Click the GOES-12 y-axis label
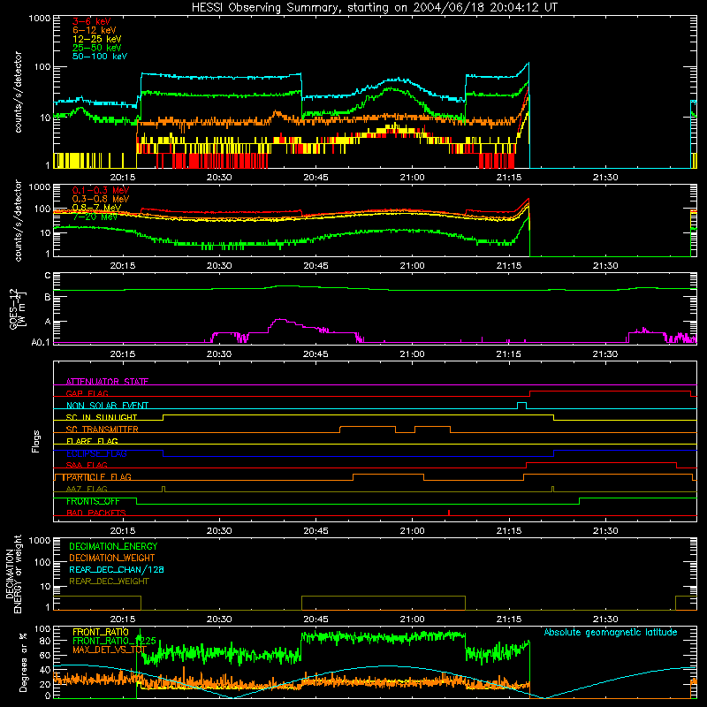The image size is (707, 707). coord(18,308)
